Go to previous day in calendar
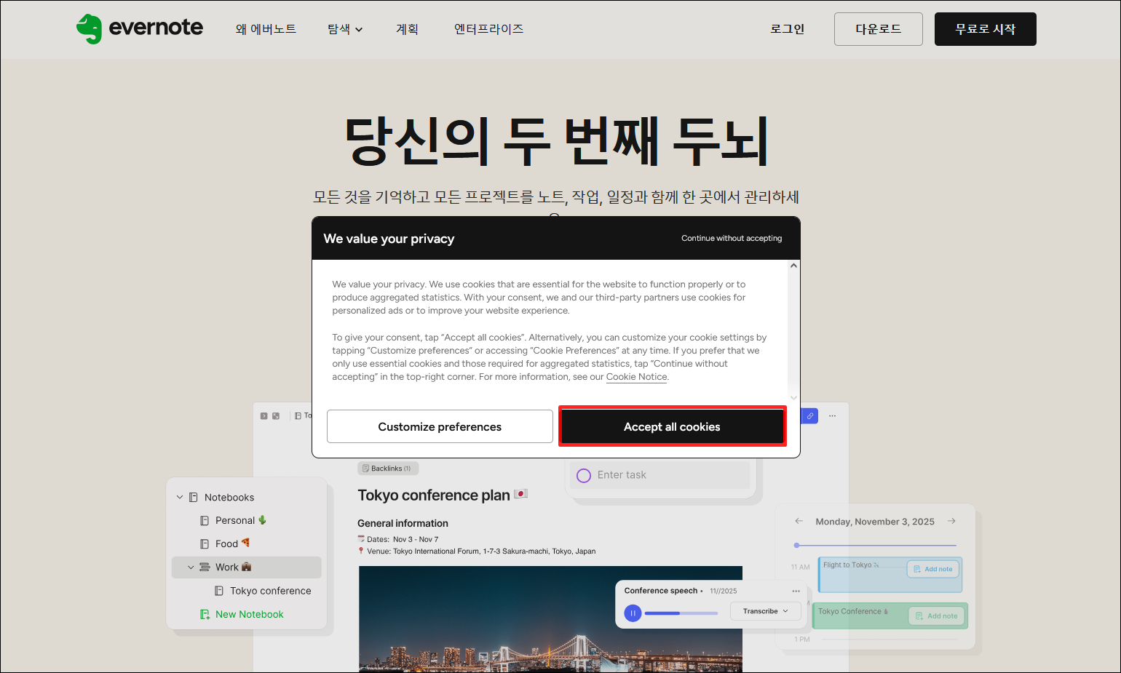1121x673 pixels. [799, 521]
